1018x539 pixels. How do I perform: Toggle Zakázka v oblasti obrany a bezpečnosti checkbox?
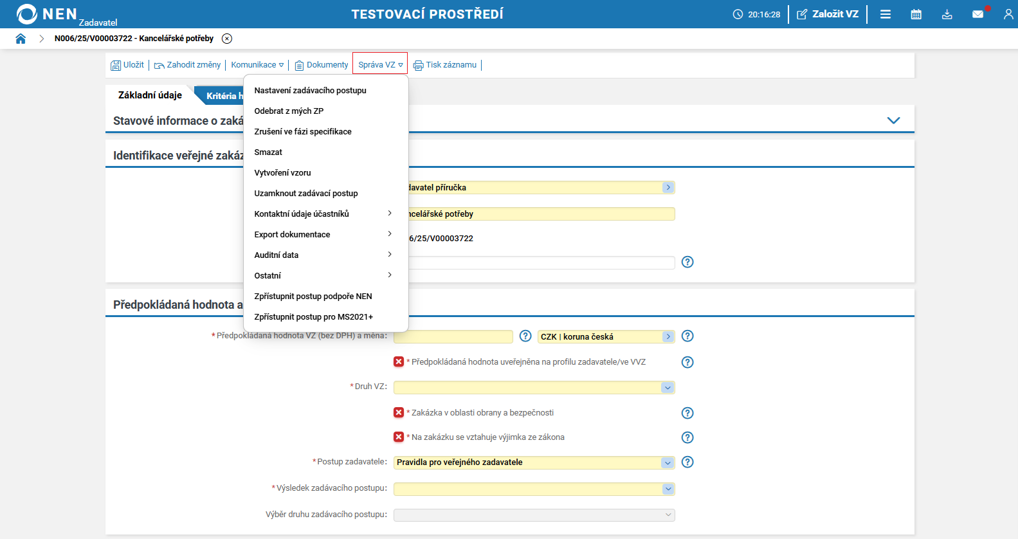tap(399, 412)
